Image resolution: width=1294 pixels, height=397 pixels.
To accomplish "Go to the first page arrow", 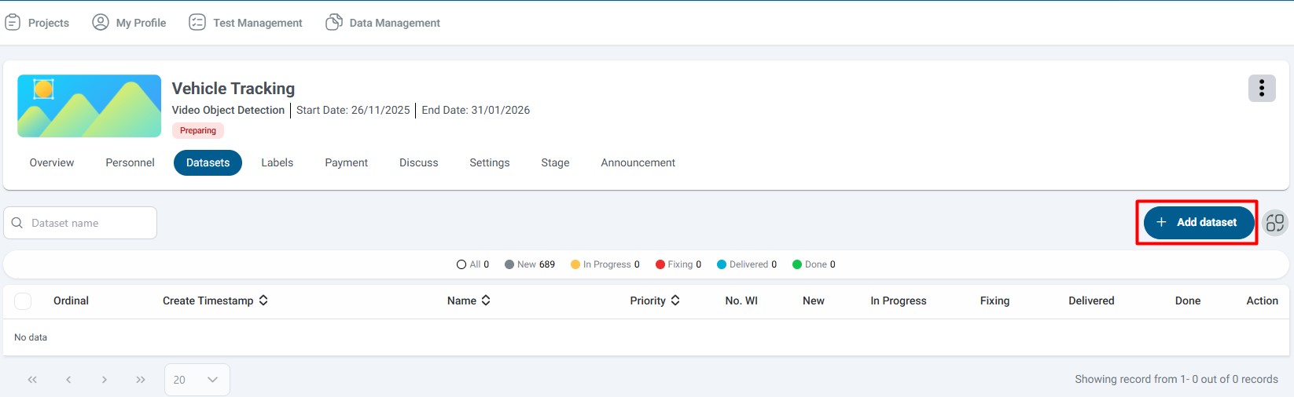I will point(32,380).
